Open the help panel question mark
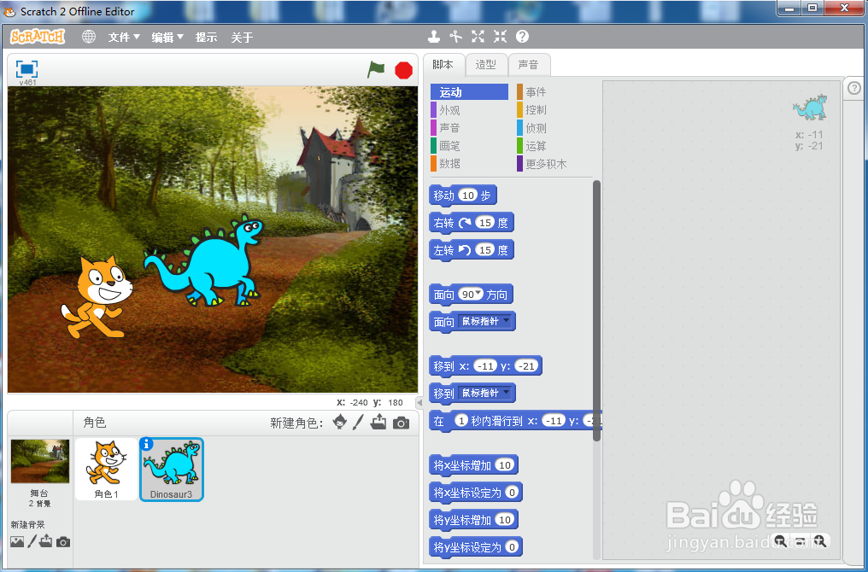The image size is (868, 572). pos(854,88)
